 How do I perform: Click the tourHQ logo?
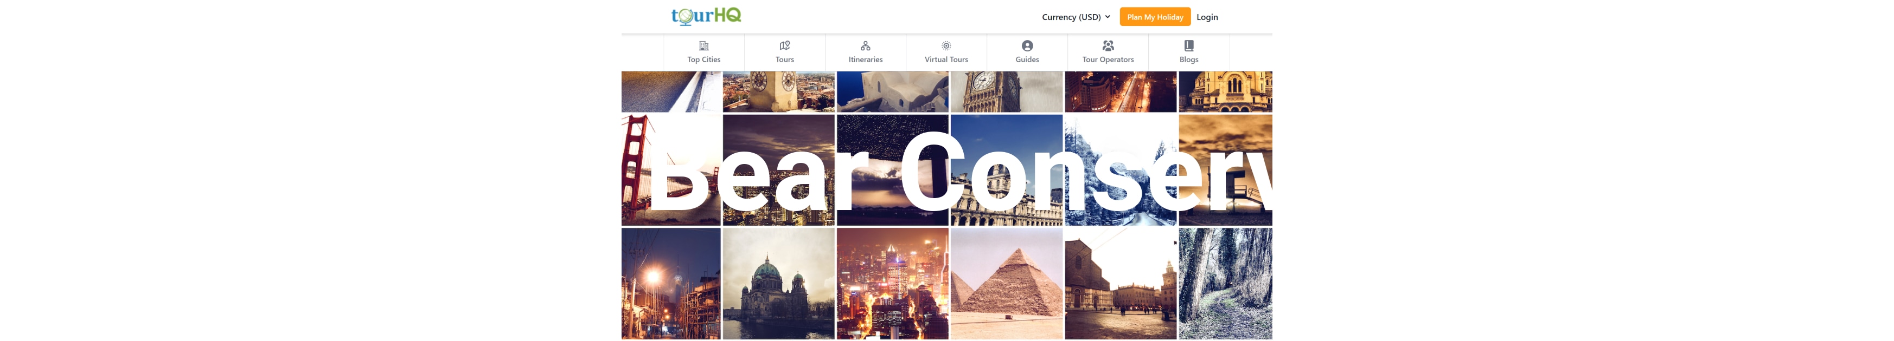[706, 16]
